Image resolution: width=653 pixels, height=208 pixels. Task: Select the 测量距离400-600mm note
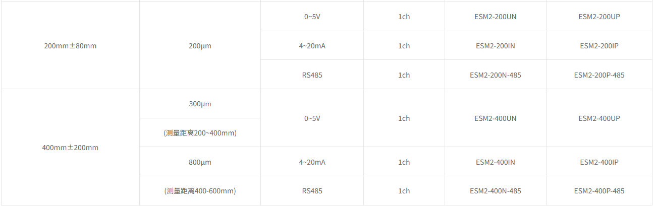coord(200,191)
